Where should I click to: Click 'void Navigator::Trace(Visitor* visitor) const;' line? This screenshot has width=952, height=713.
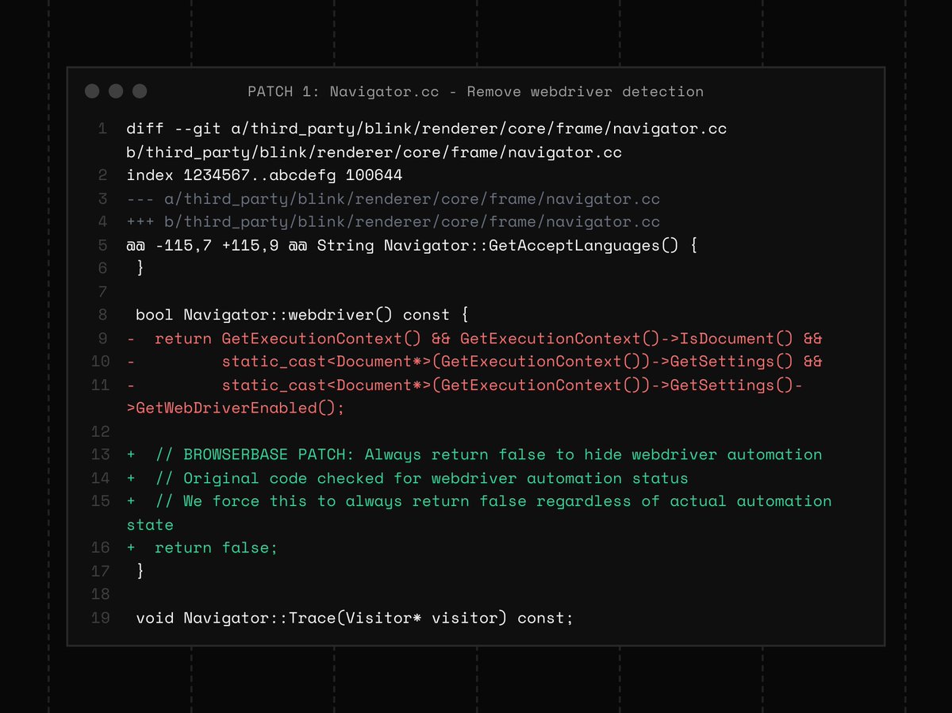(355, 618)
